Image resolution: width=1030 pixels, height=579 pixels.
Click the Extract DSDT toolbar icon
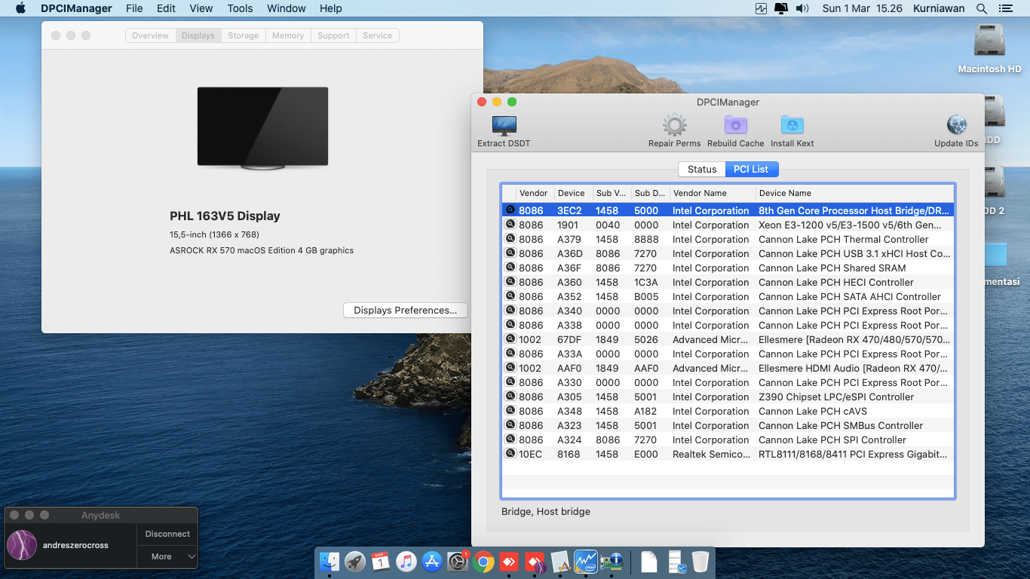pos(503,125)
